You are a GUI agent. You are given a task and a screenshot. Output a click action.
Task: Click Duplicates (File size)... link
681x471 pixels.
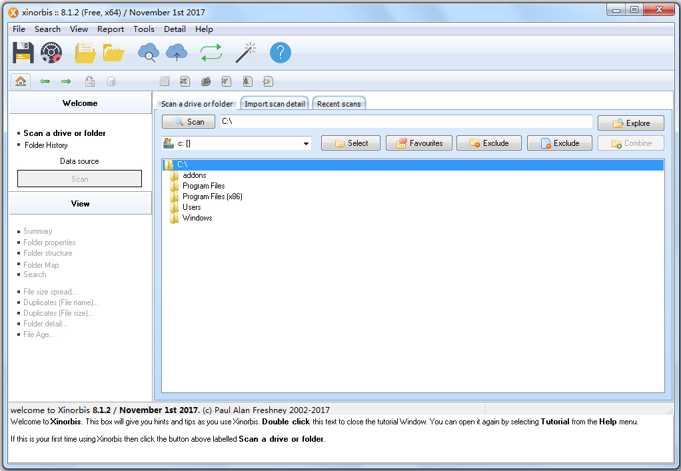click(x=58, y=313)
